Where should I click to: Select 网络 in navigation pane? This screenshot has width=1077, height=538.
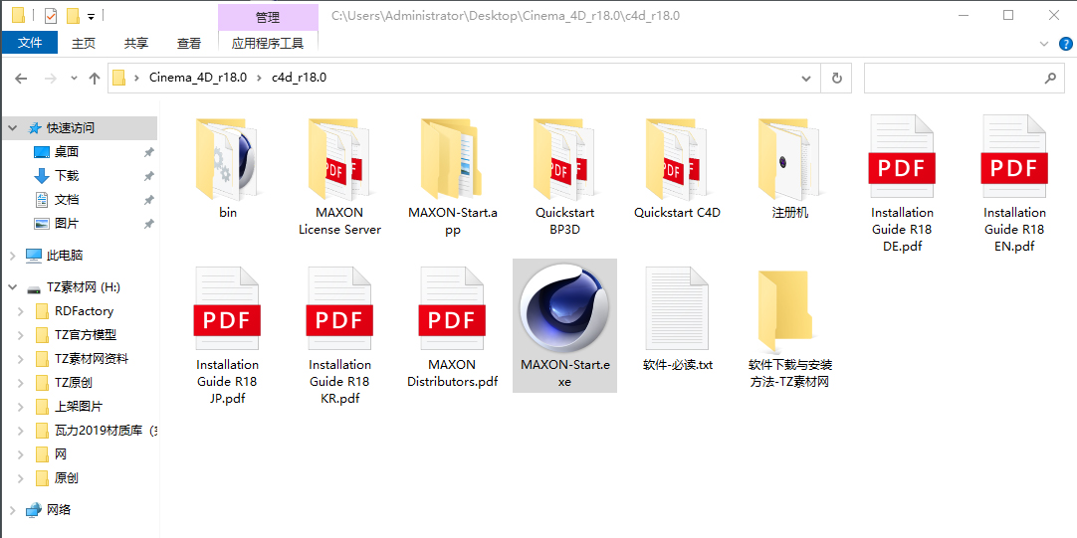coord(59,510)
